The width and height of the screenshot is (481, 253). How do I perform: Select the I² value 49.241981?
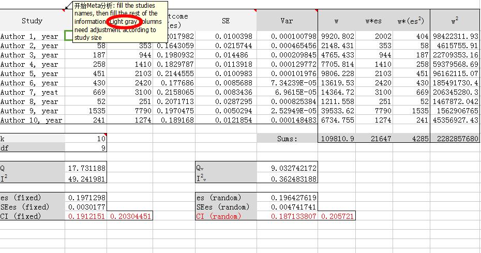pyautogui.click(x=86, y=178)
